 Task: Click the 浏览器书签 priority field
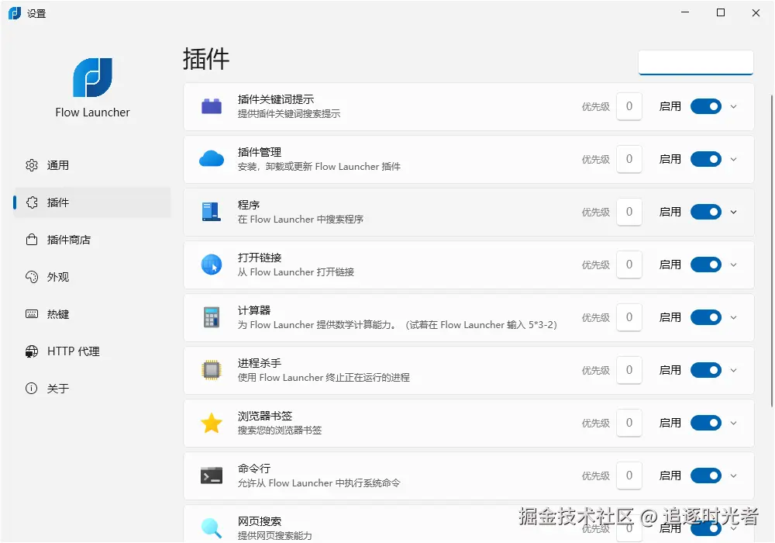(629, 423)
